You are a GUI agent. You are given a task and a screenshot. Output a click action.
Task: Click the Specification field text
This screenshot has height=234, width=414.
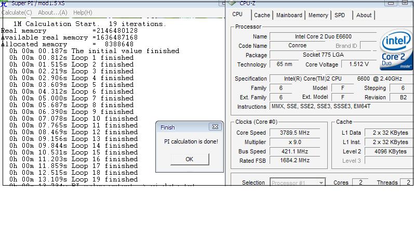(x=342, y=79)
